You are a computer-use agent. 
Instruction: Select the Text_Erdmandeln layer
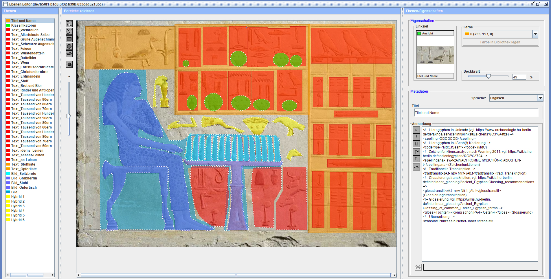point(30,76)
